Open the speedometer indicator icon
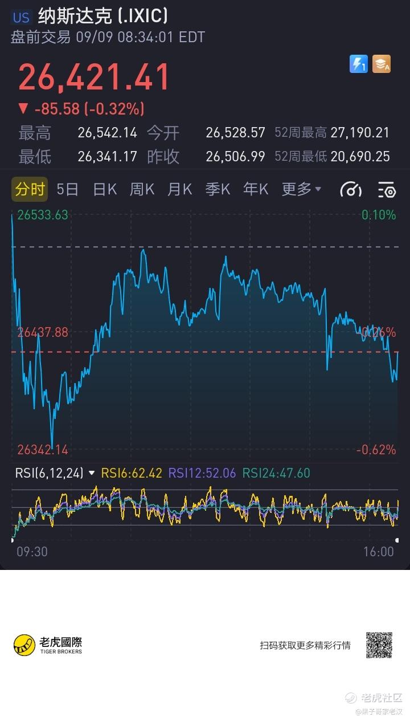The width and height of the screenshot is (410, 721). [351, 190]
